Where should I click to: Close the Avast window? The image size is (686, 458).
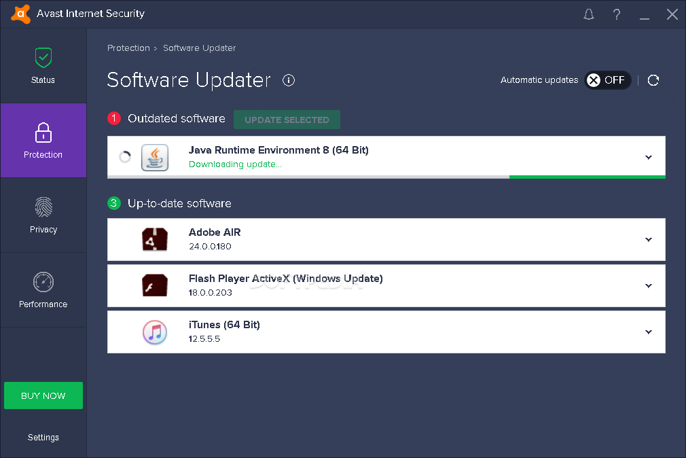(x=672, y=14)
